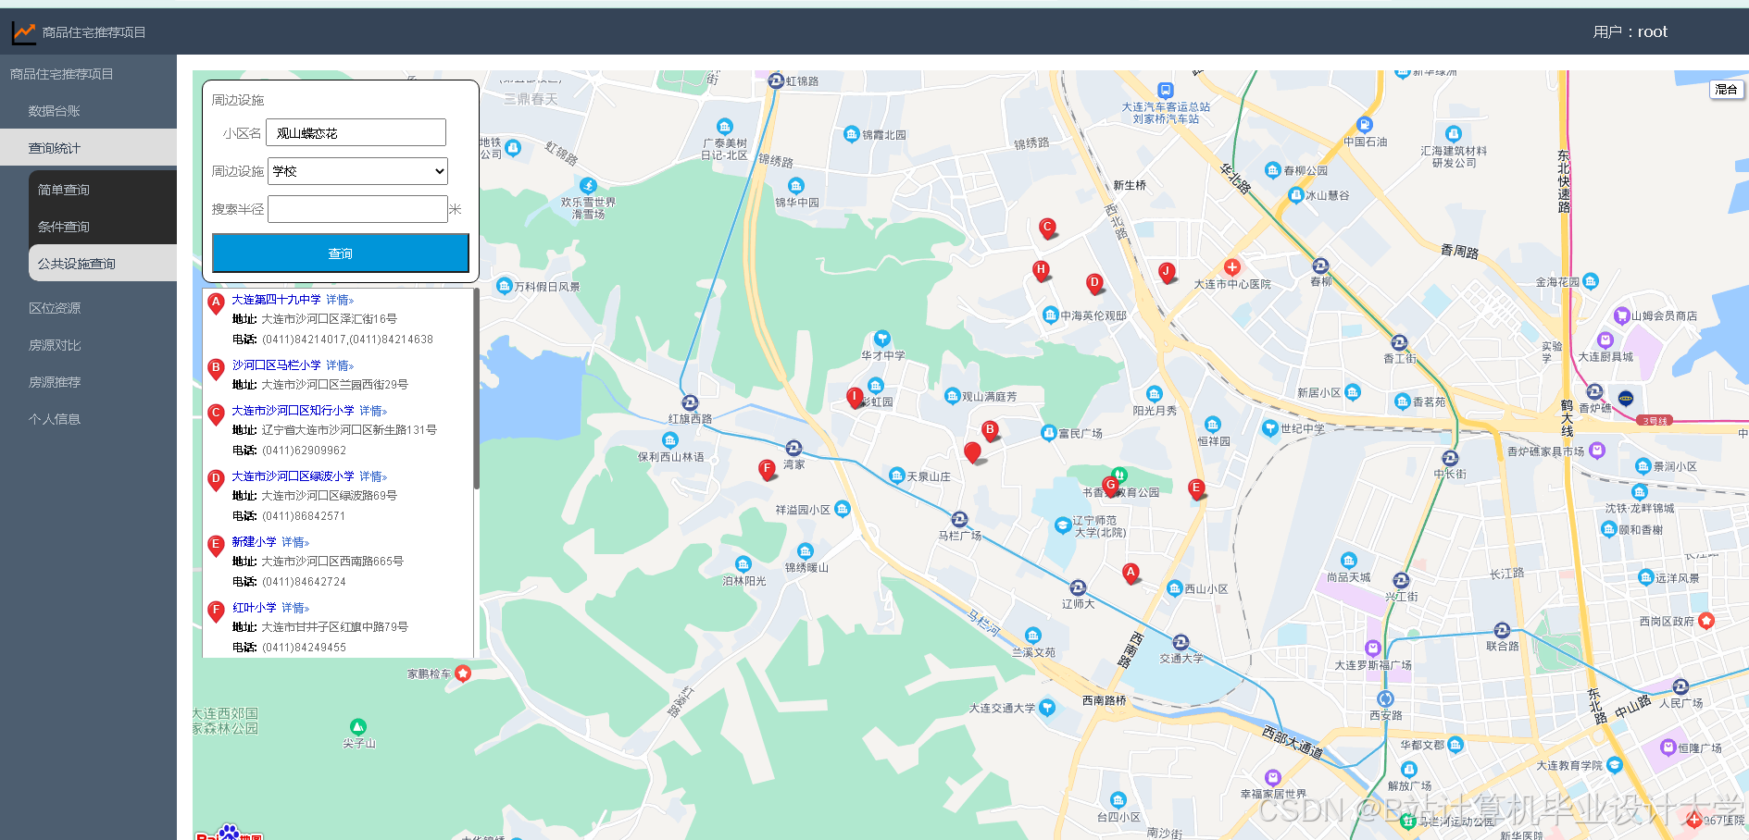1749x840 pixels.
Task: Open 大连市沙河口区绿波小学 result link
Action: pos(293,476)
